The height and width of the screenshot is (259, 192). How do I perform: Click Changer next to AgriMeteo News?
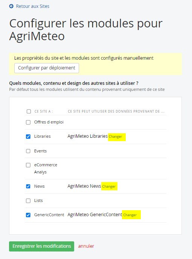pyautogui.click(x=109, y=186)
